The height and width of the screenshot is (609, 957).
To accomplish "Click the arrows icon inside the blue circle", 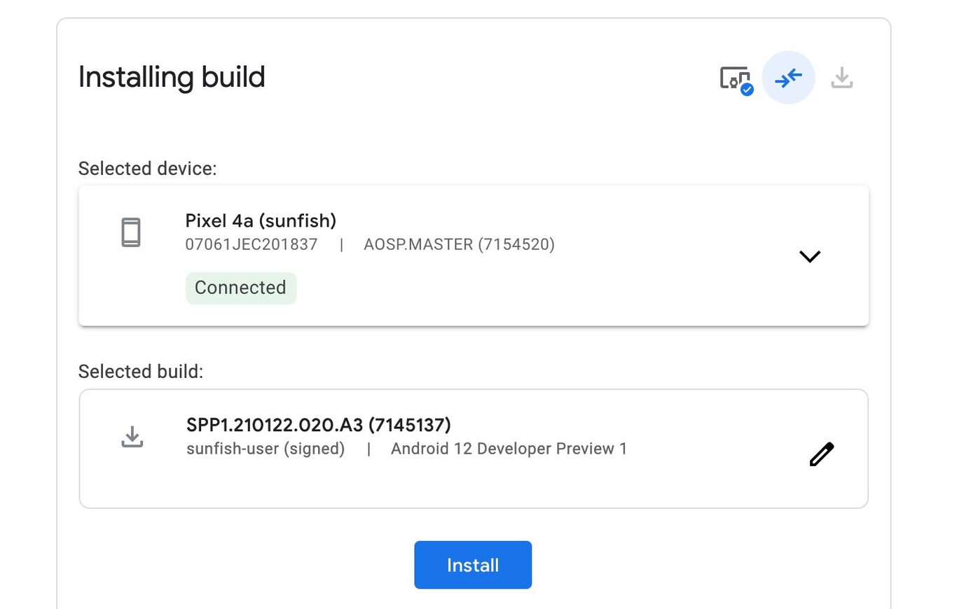I will (x=788, y=78).
